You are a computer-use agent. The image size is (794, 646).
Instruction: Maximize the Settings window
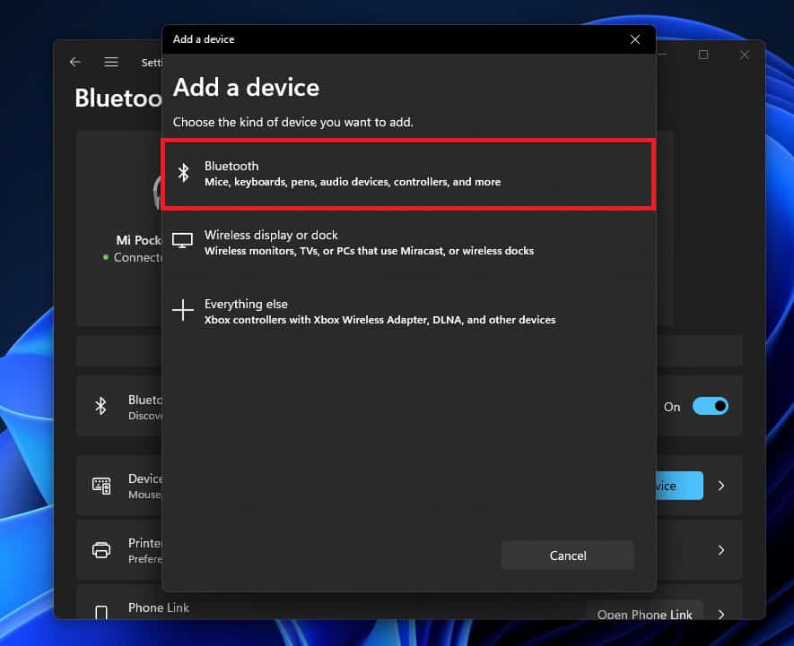[x=703, y=55]
